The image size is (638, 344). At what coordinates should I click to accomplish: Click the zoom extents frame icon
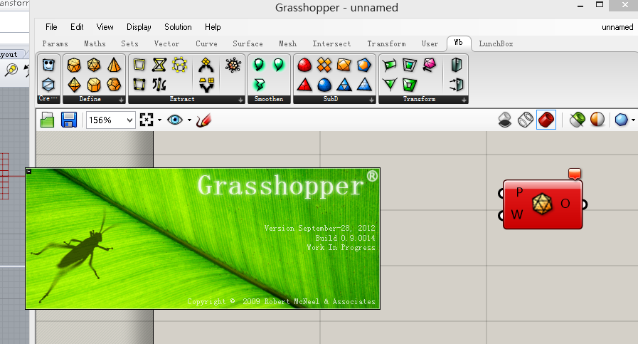(147, 120)
